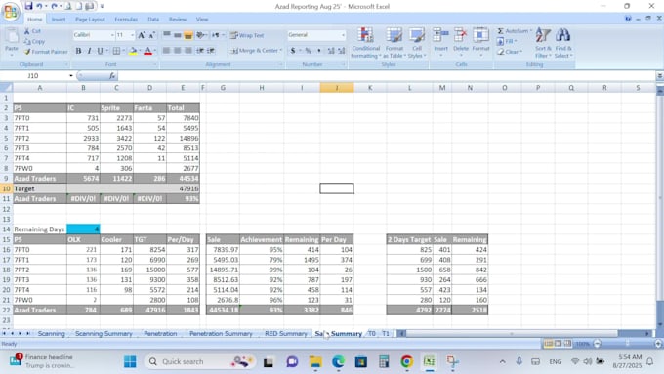
Task: Click the Insert Function fx icon
Action: click(111, 76)
